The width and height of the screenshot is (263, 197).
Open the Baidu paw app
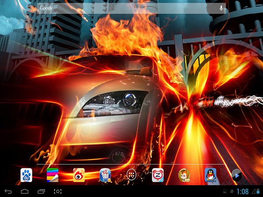(26, 175)
